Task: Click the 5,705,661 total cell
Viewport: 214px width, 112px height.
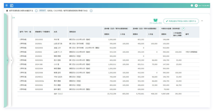Action: [140, 94]
